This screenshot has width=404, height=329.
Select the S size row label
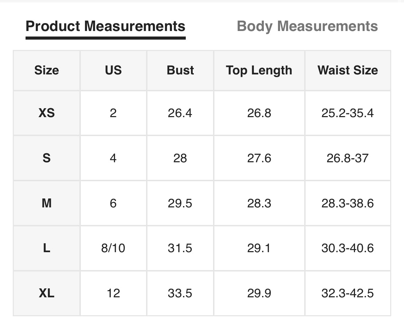point(47,158)
